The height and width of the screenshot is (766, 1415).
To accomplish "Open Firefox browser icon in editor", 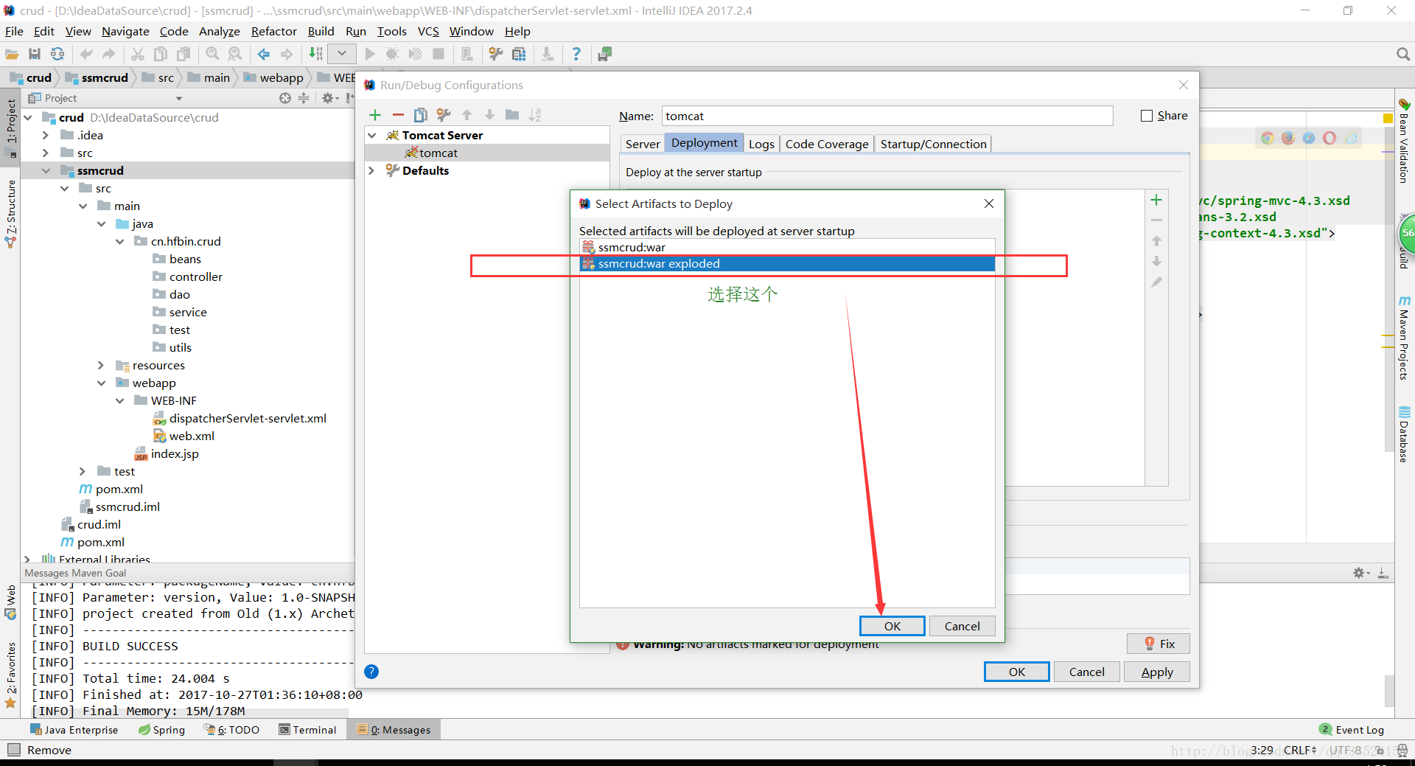I will (1288, 138).
